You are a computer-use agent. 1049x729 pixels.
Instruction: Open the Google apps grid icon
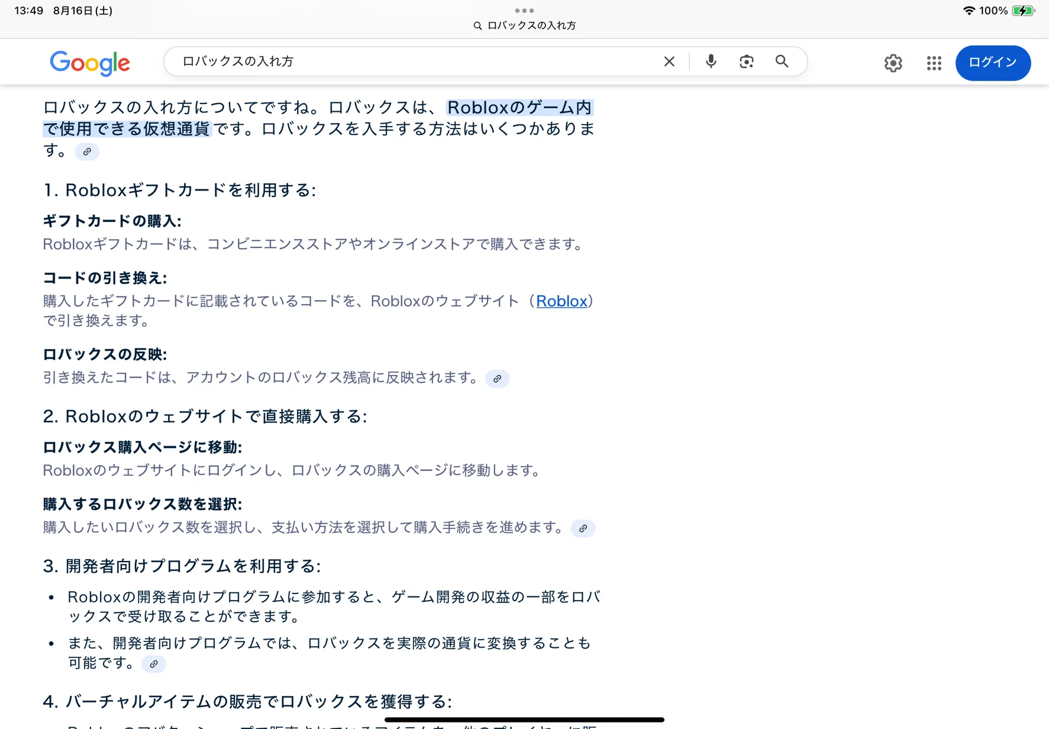pos(934,63)
